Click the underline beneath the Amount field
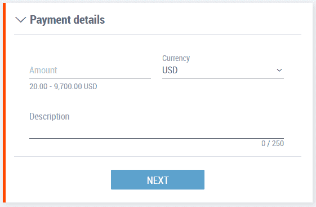The width and height of the screenshot is (316, 207). click(90, 78)
